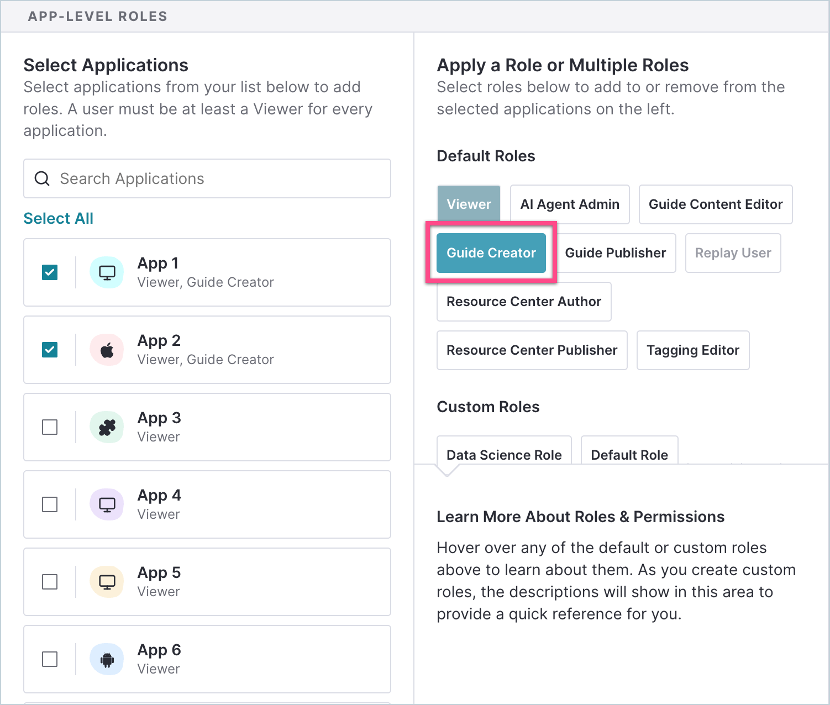Screen dimensions: 830x705
Task: Click the App 1 name text
Action: [158, 263]
